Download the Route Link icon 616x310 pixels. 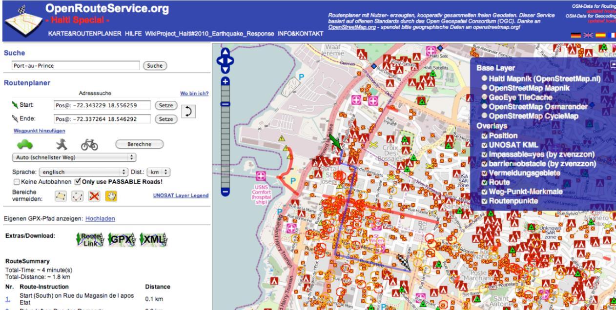point(89,240)
